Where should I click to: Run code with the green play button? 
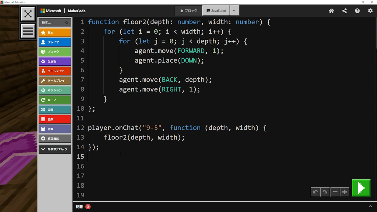pyautogui.click(x=361, y=188)
